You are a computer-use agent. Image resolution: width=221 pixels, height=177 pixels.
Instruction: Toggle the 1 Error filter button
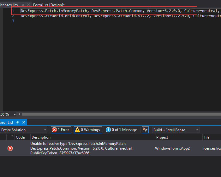click(x=61, y=130)
